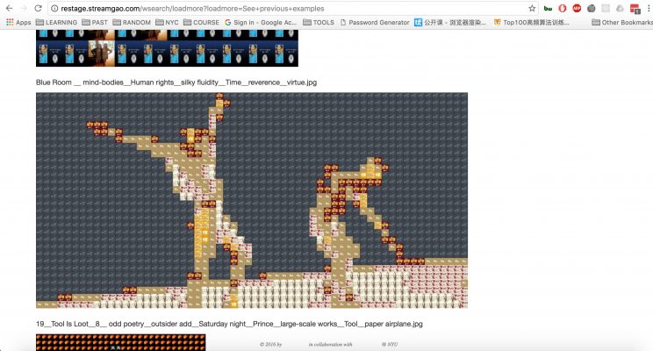Image resolution: width=653 pixels, height=351 pixels.
Task: Open the COURSE bookmarks folder
Action: (201, 23)
